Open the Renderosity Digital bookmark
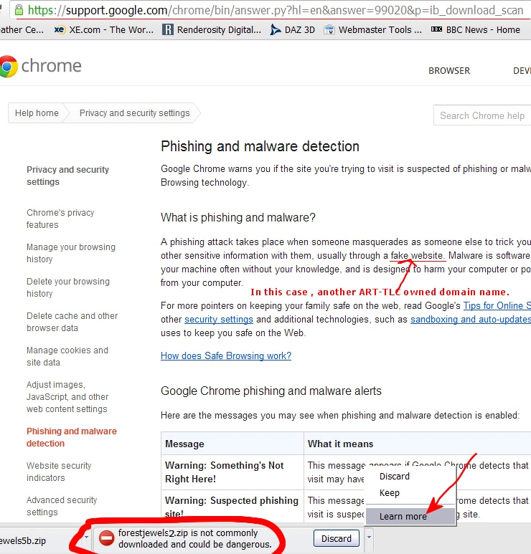The width and height of the screenshot is (531, 554). coord(212,29)
